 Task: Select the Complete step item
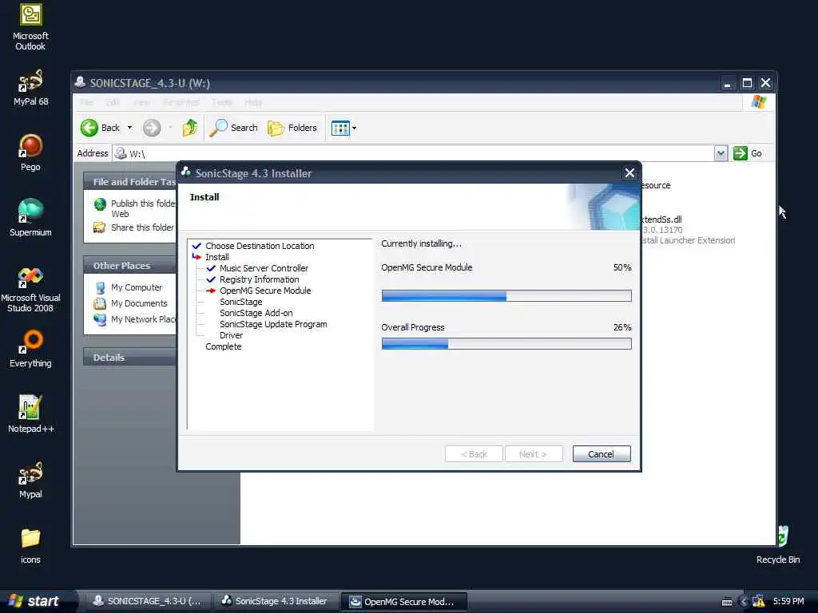224,346
